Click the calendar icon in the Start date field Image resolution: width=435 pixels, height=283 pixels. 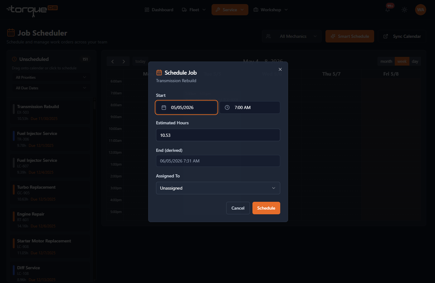click(164, 107)
